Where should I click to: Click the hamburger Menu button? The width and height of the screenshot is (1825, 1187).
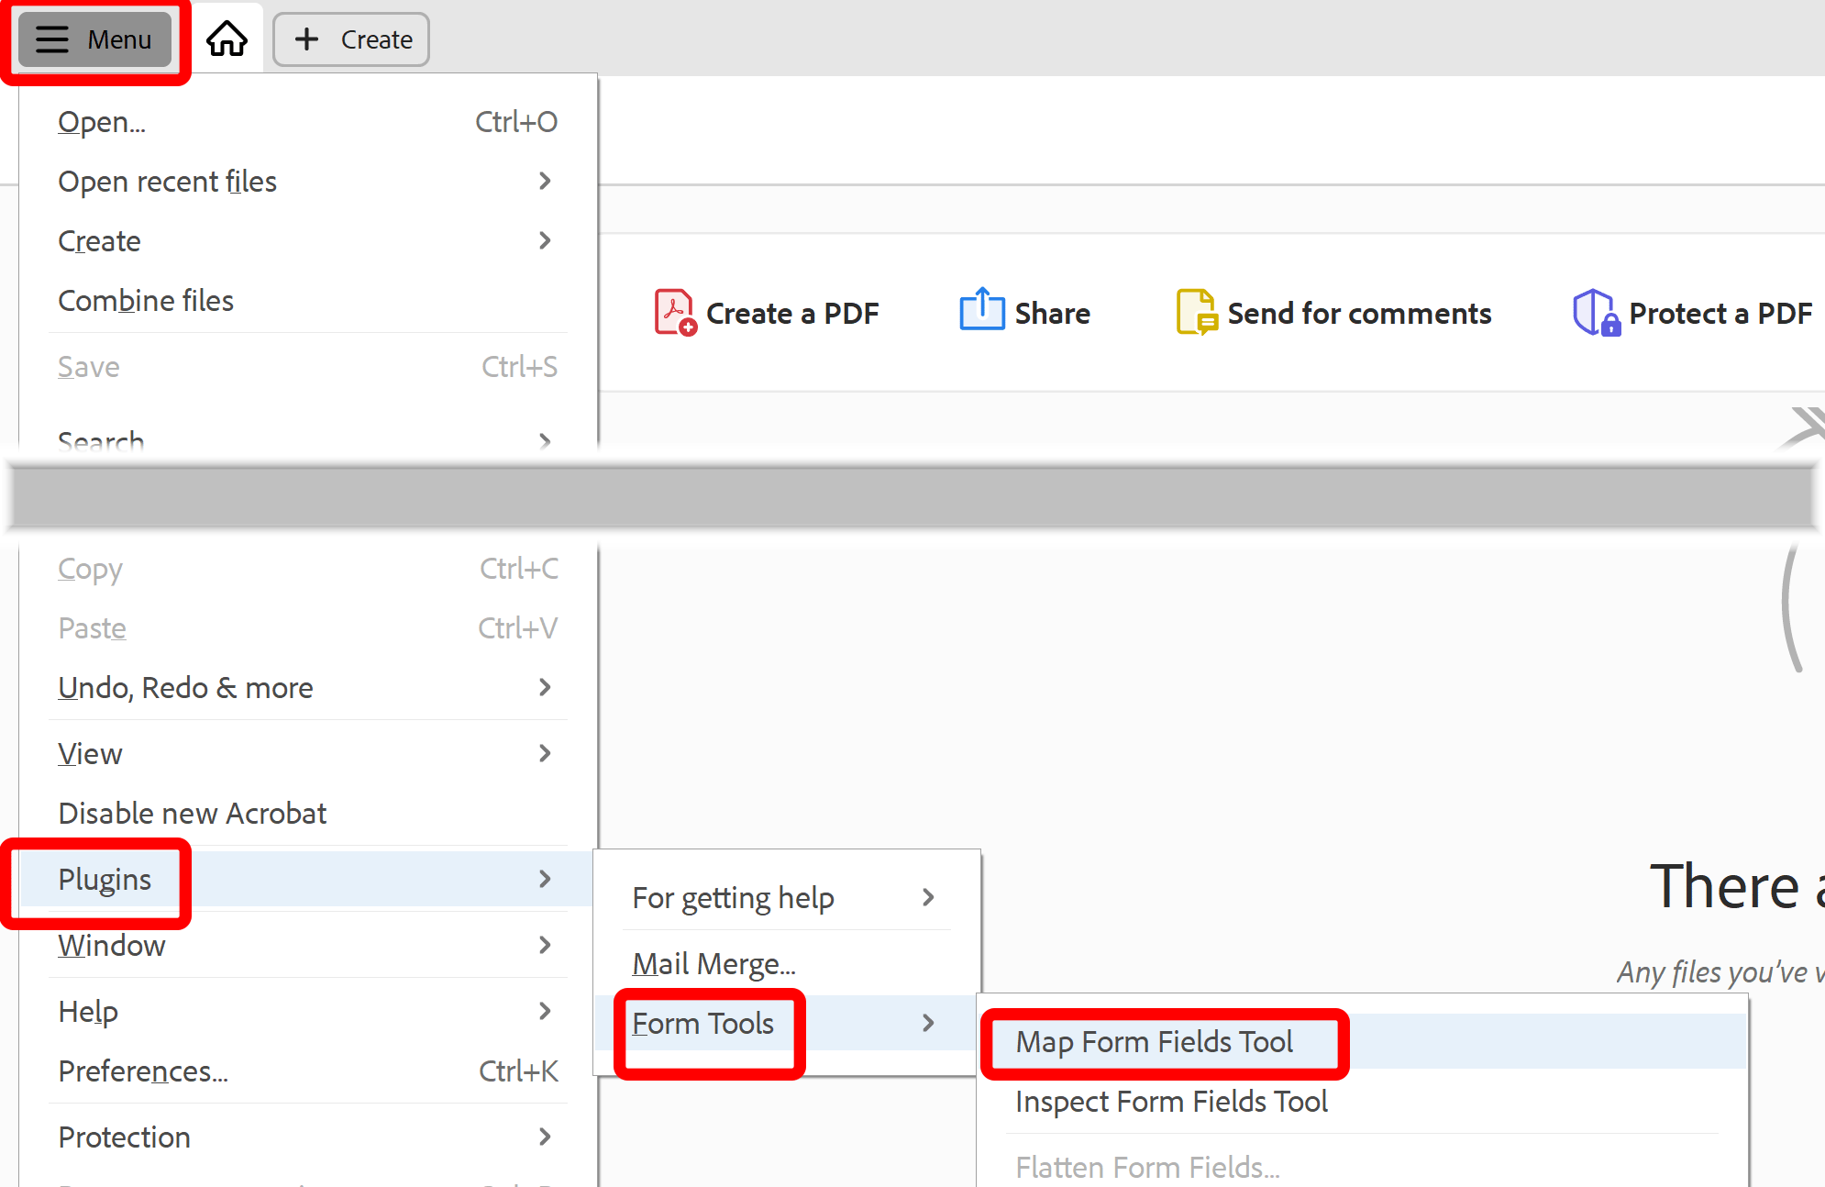(94, 39)
